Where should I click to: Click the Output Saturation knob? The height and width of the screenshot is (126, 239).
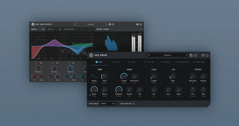click(193, 76)
